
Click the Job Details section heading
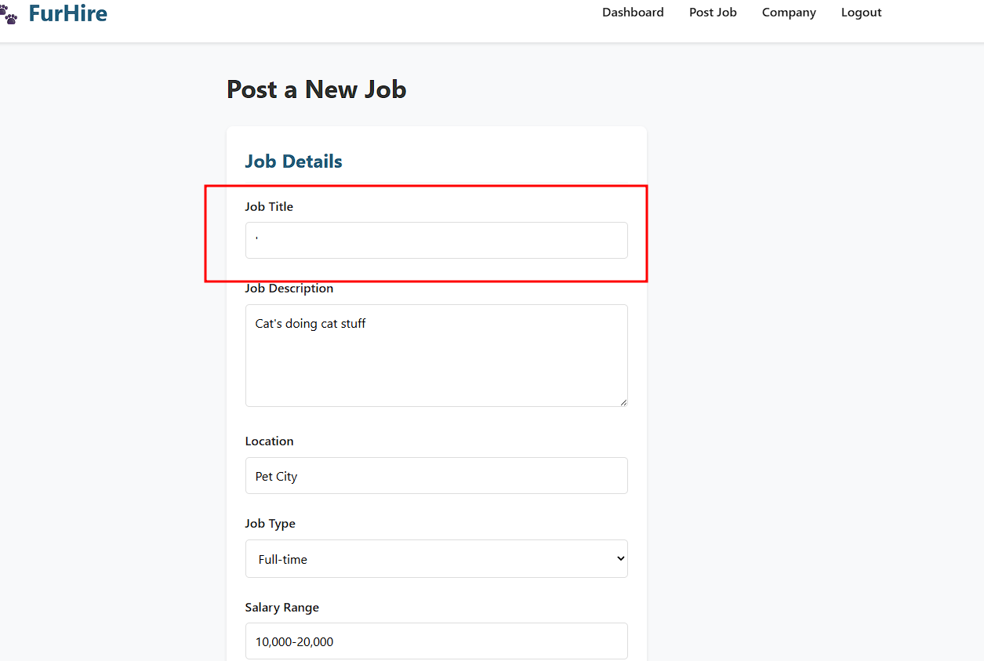(293, 162)
